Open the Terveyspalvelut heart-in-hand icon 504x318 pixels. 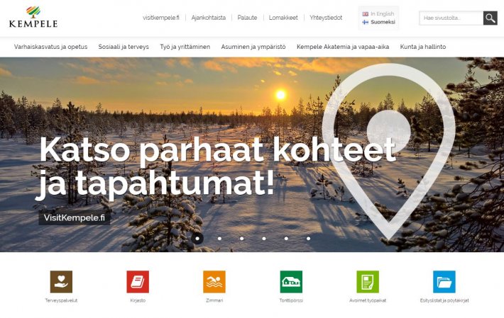(61, 282)
